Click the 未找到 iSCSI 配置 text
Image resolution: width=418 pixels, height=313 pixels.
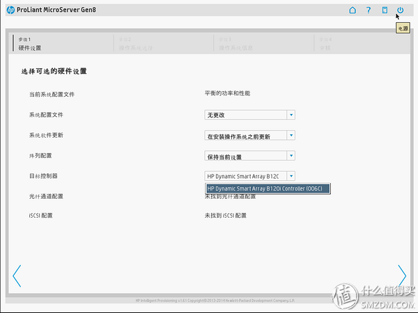click(225, 216)
